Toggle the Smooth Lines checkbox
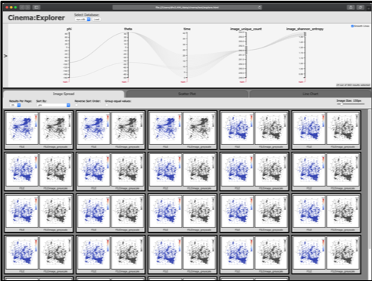The image size is (372, 281). [x=352, y=26]
